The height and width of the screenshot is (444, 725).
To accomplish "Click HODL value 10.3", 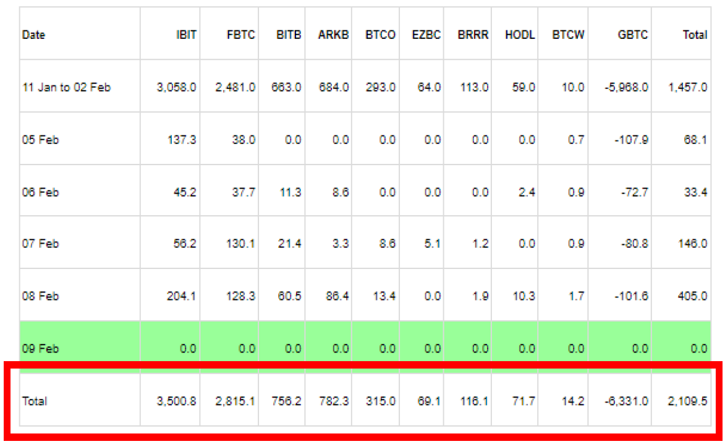I will [524, 296].
